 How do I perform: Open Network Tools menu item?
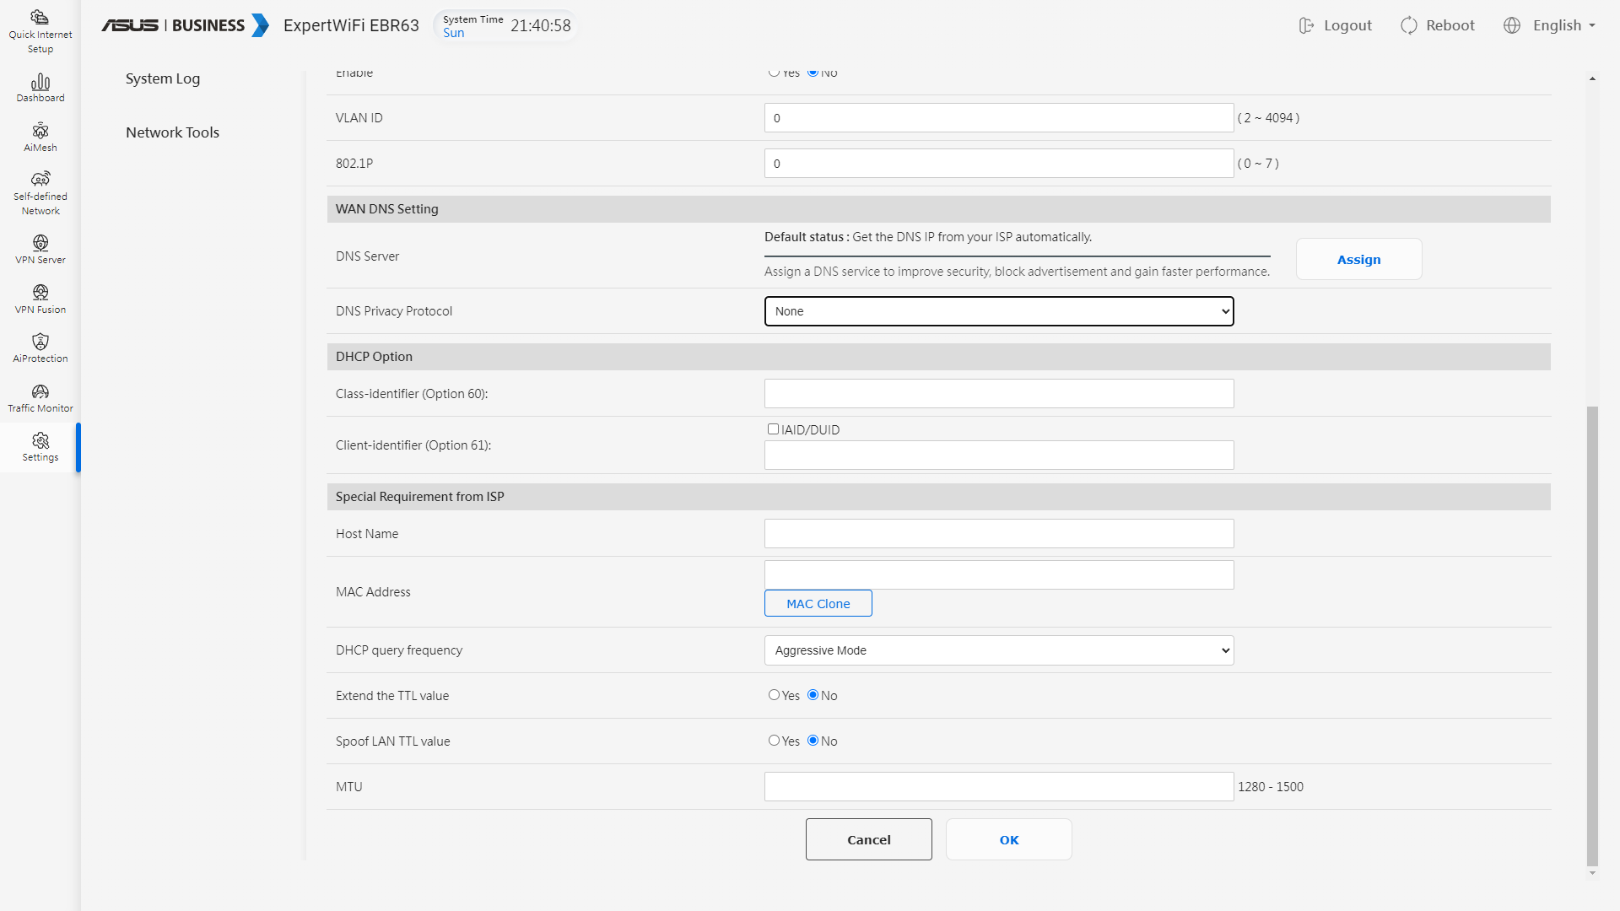pos(172,132)
